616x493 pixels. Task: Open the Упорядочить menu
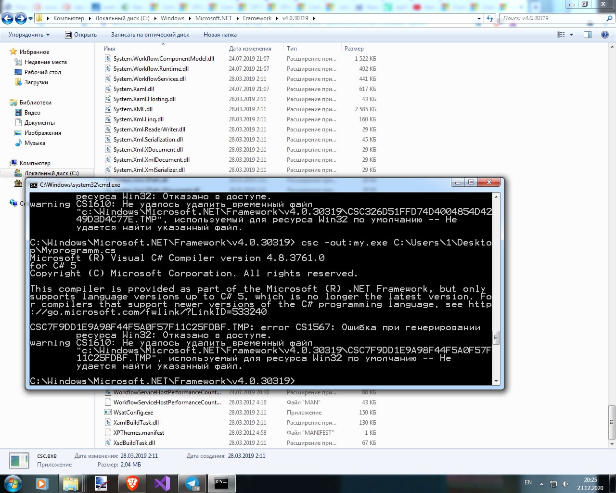point(29,35)
